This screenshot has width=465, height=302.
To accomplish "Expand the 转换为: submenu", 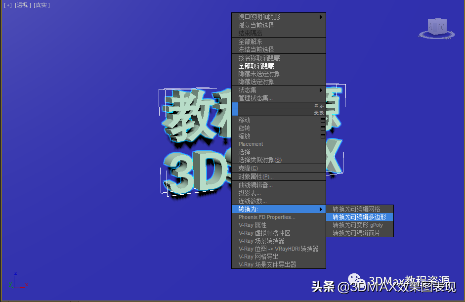I will [x=279, y=209].
